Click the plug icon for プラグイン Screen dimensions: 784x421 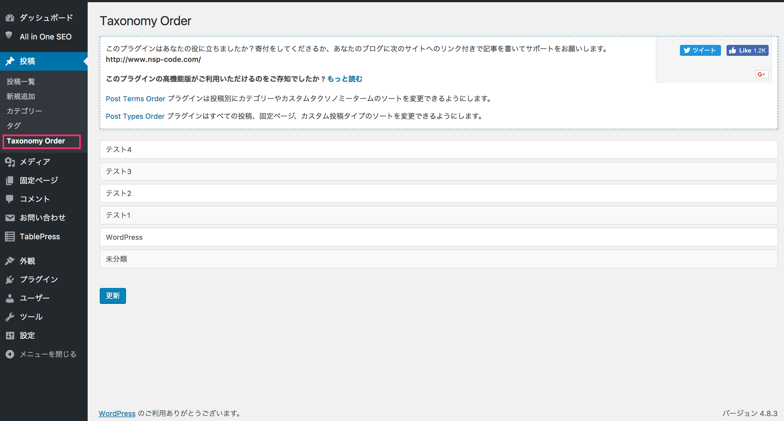click(10, 279)
